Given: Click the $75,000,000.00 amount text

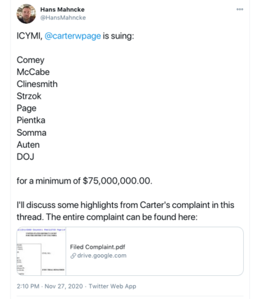Looking at the screenshot, I should pyautogui.click(x=118, y=181).
